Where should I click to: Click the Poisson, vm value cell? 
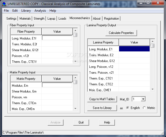(x=57, y=97)
